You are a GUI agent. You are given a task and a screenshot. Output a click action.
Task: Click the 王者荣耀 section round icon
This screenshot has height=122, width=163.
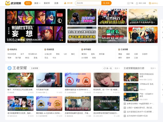(10, 68)
